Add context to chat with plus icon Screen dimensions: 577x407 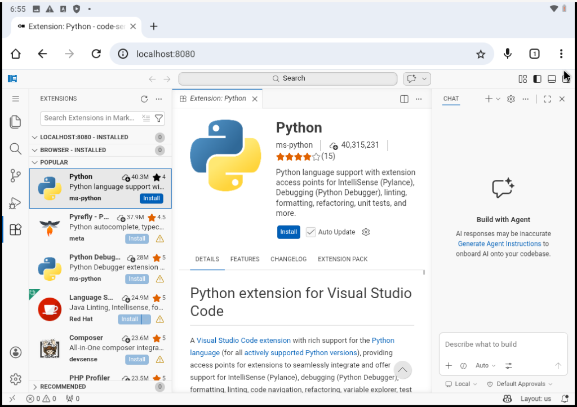449,365
